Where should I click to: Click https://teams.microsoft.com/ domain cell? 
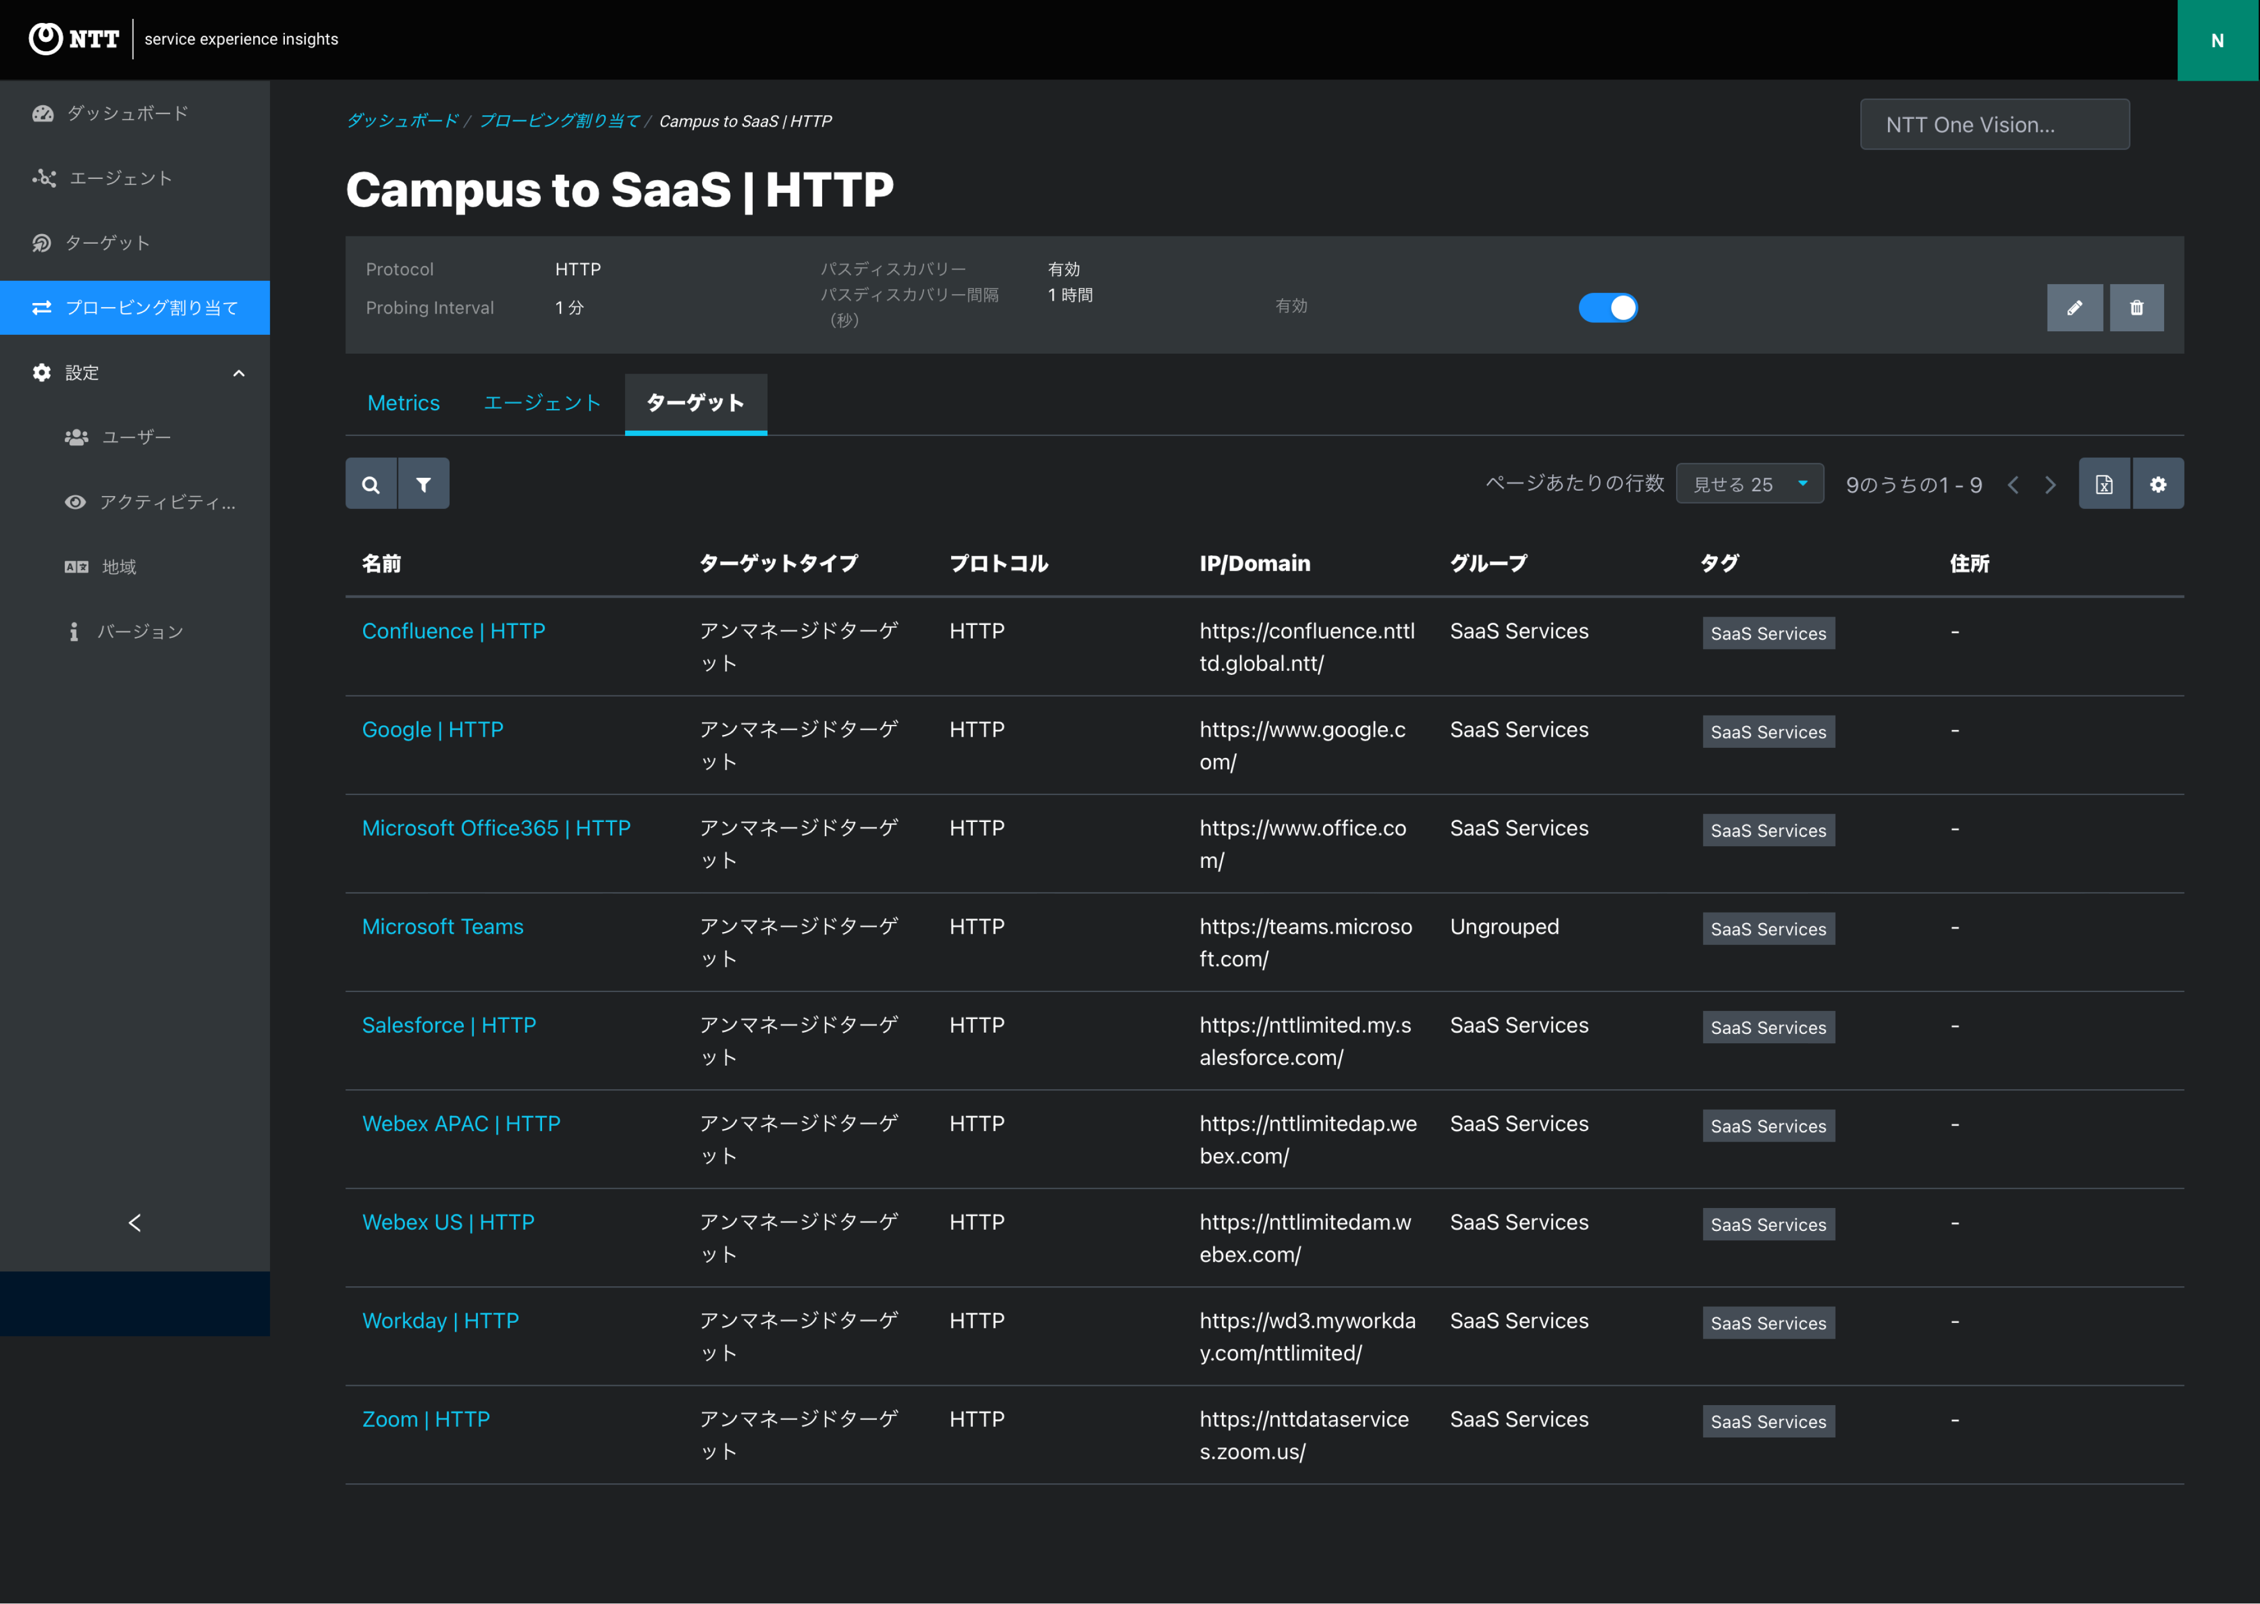pyautogui.click(x=1306, y=942)
